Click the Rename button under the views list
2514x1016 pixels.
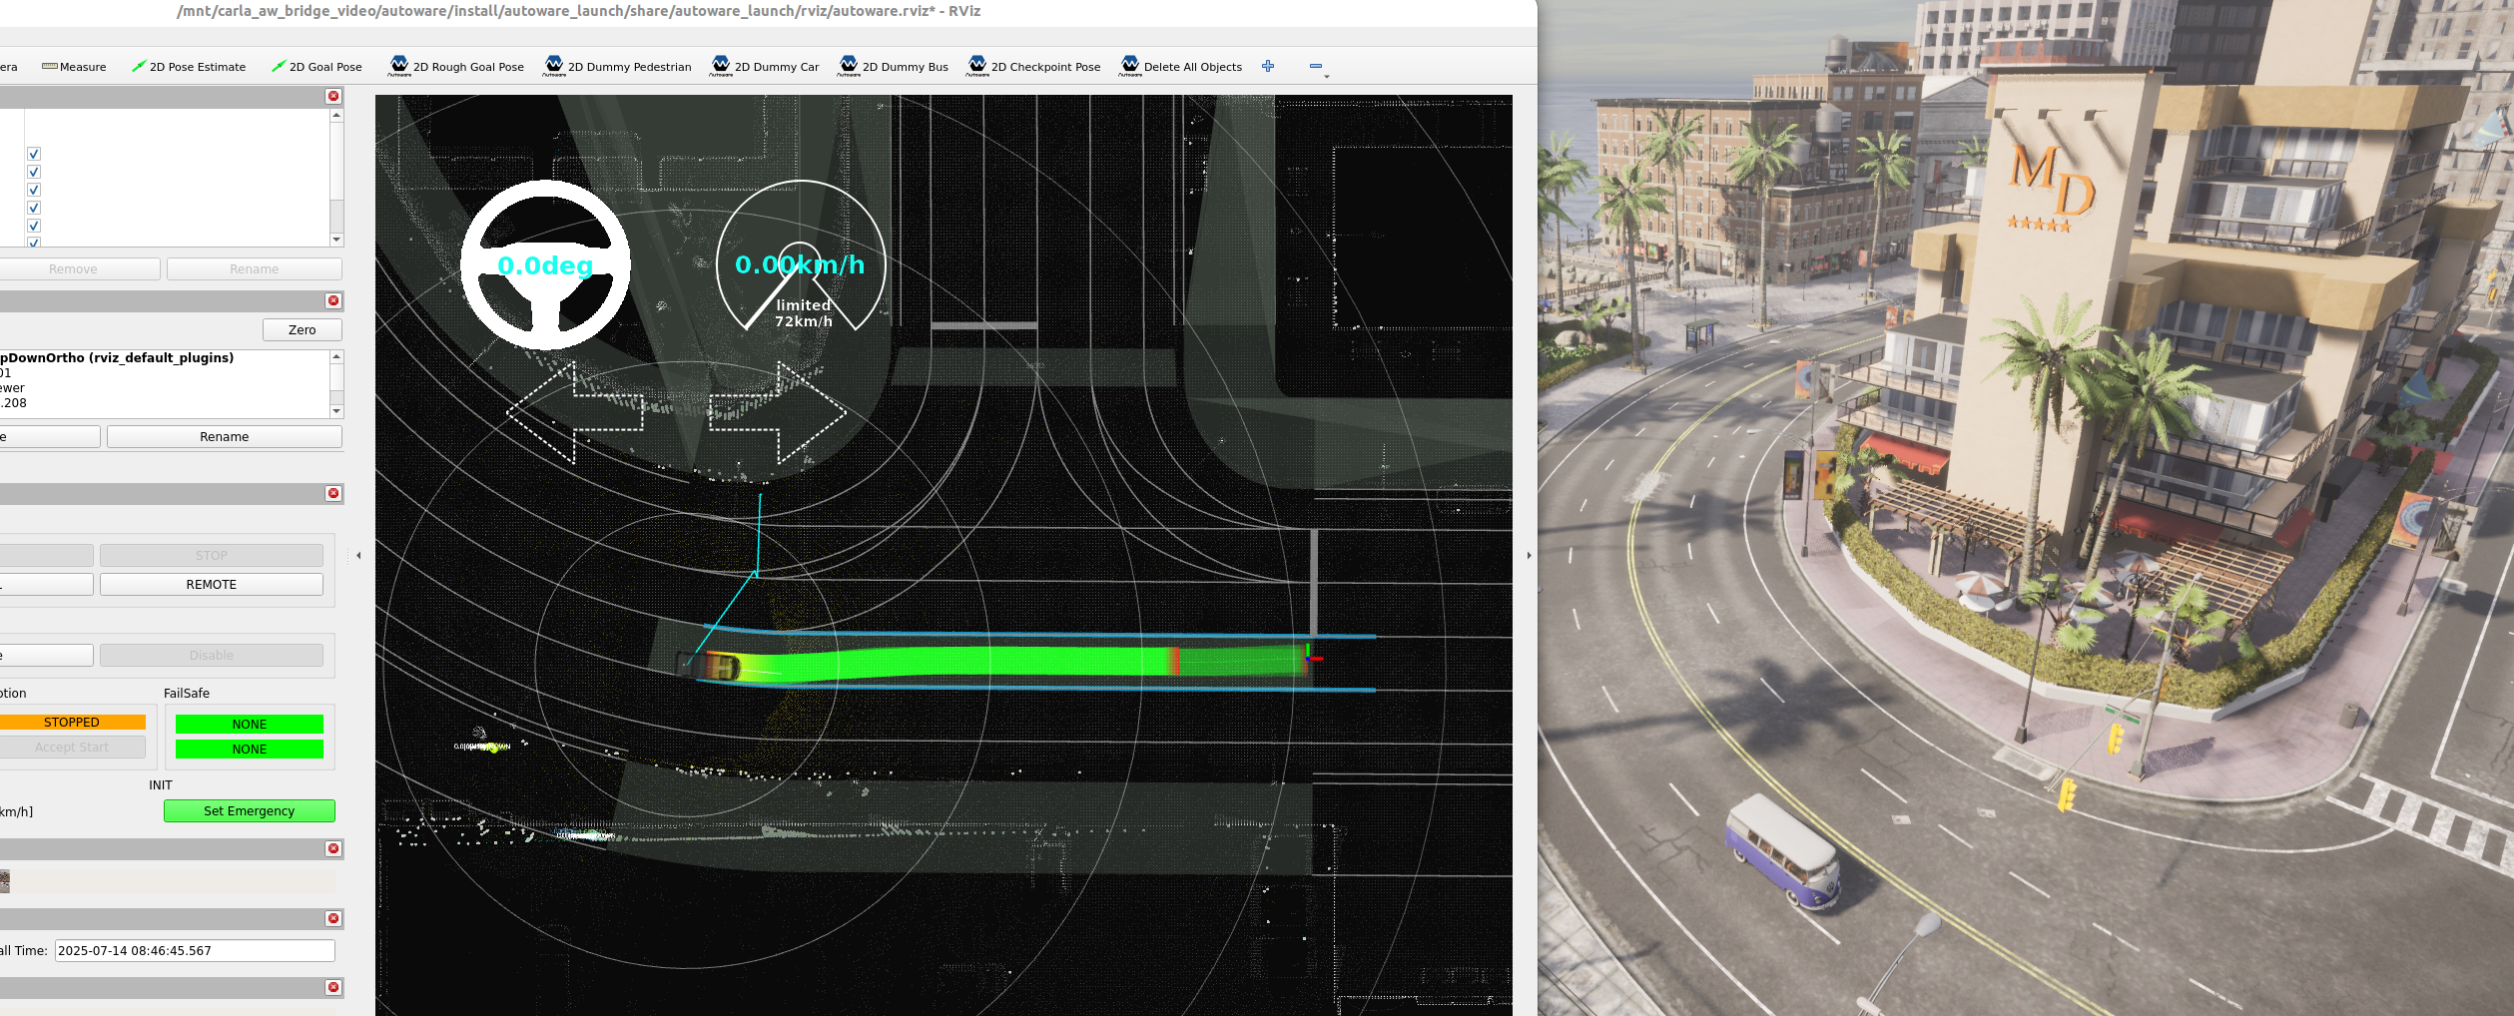[x=225, y=437]
